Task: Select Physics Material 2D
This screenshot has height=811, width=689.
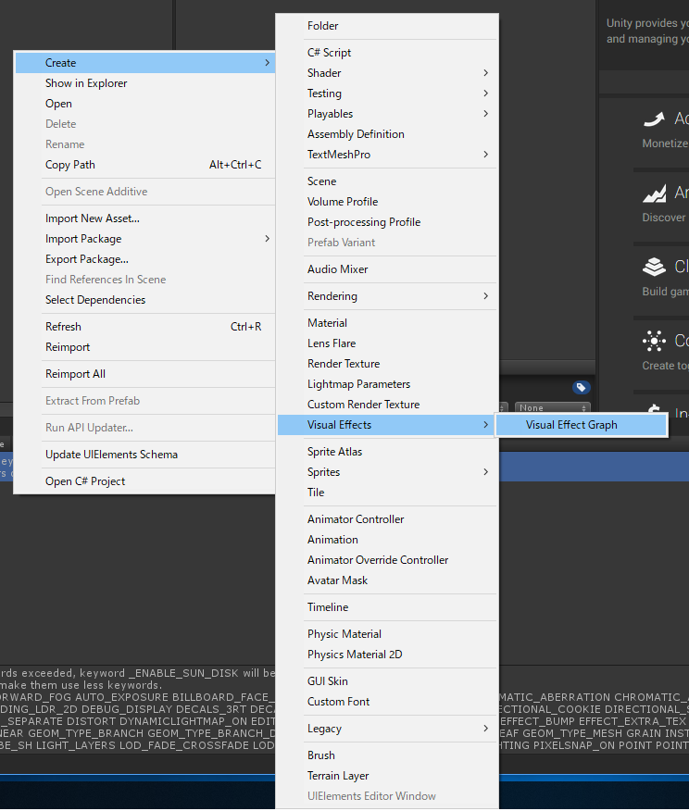Action: pyautogui.click(x=387, y=655)
